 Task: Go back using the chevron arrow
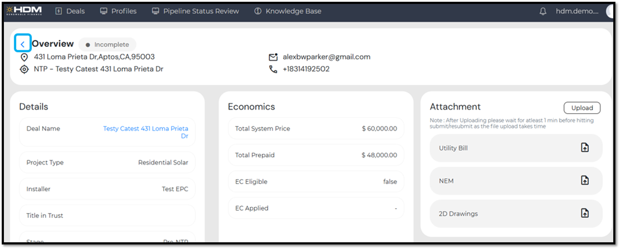22,43
